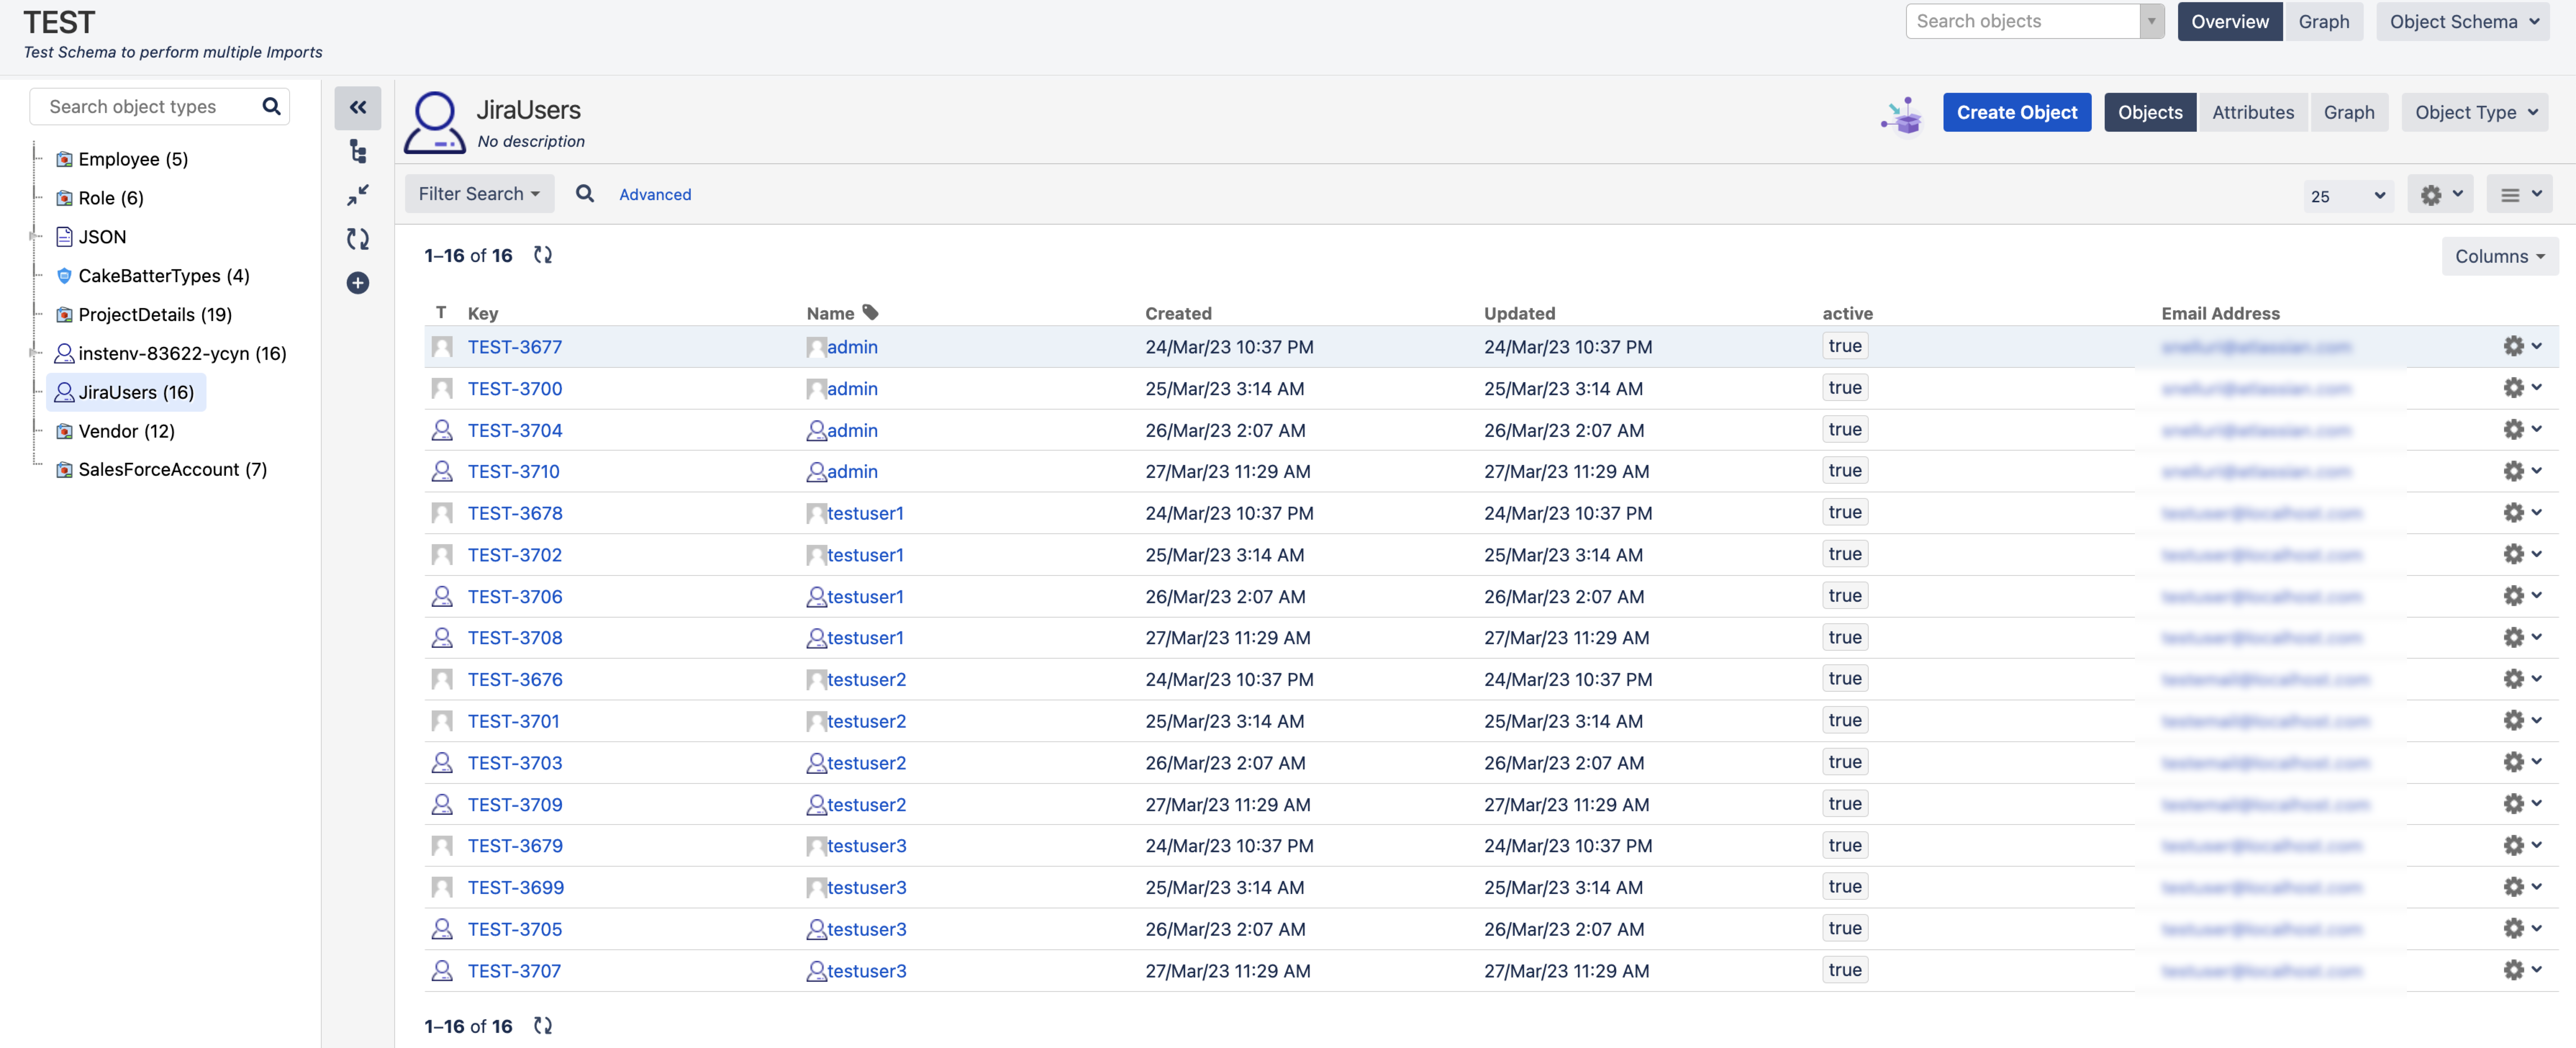Open the Advanced search link
This screenshot has width=2576, height=1048.
click(x=655, y=195)
